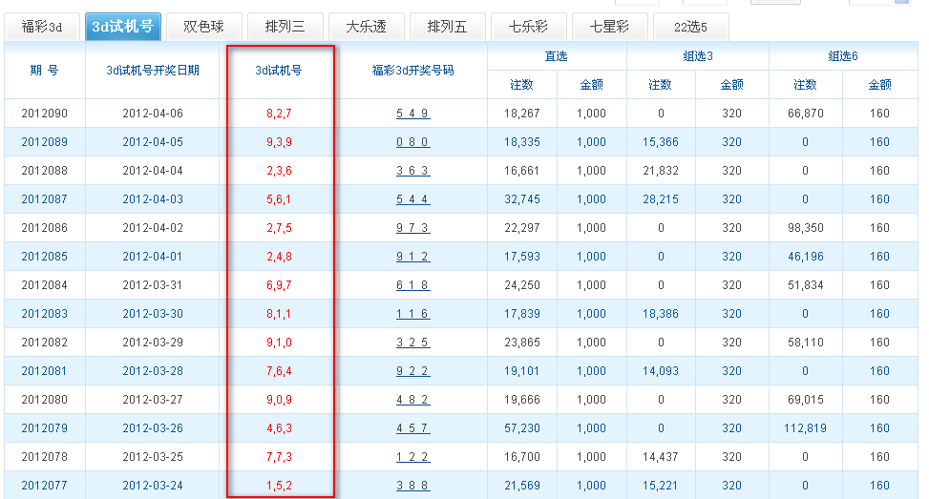Open the 排列五 tab
This screenshot has height=499, width=929.
(x=448, y=28)
